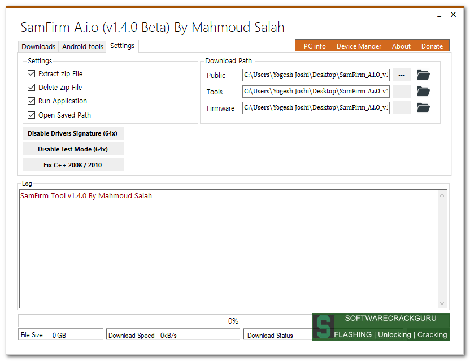Close the SamFirm window
The height and width of the screenshot is (361, 470).
click(453, 14)
